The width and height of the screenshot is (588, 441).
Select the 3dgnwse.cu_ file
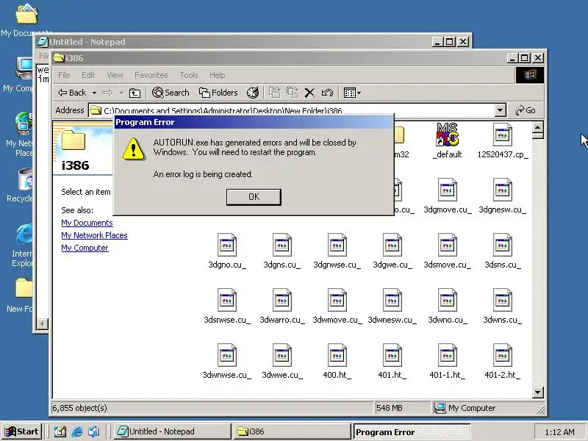point(337,251)
